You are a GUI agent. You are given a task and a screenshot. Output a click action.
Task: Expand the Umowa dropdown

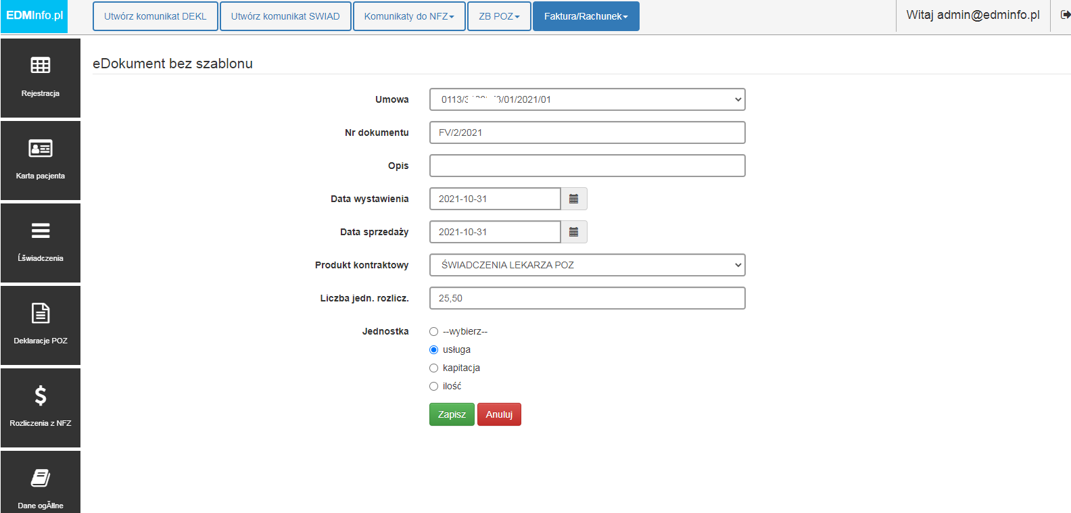point(587,99)
